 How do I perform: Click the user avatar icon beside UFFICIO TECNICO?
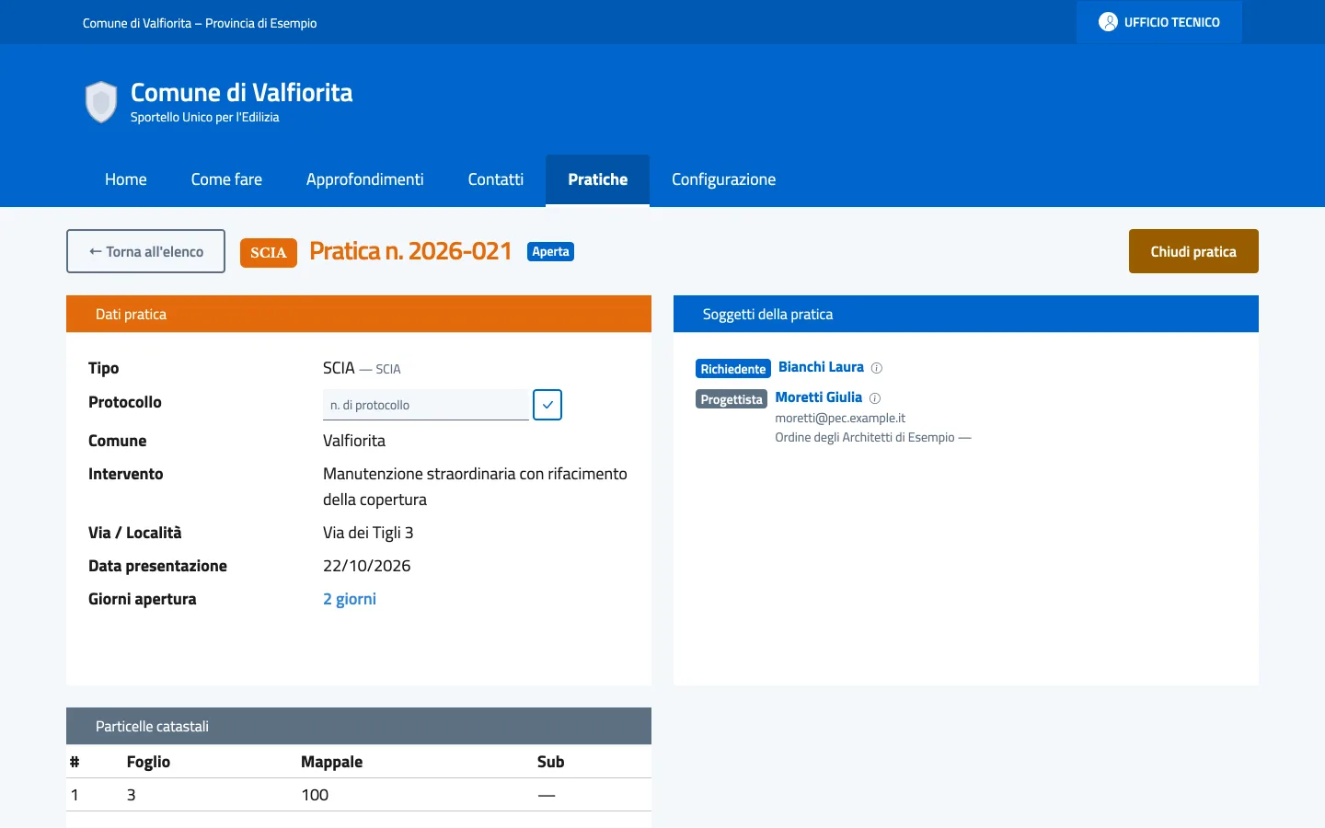point(1108,22)
